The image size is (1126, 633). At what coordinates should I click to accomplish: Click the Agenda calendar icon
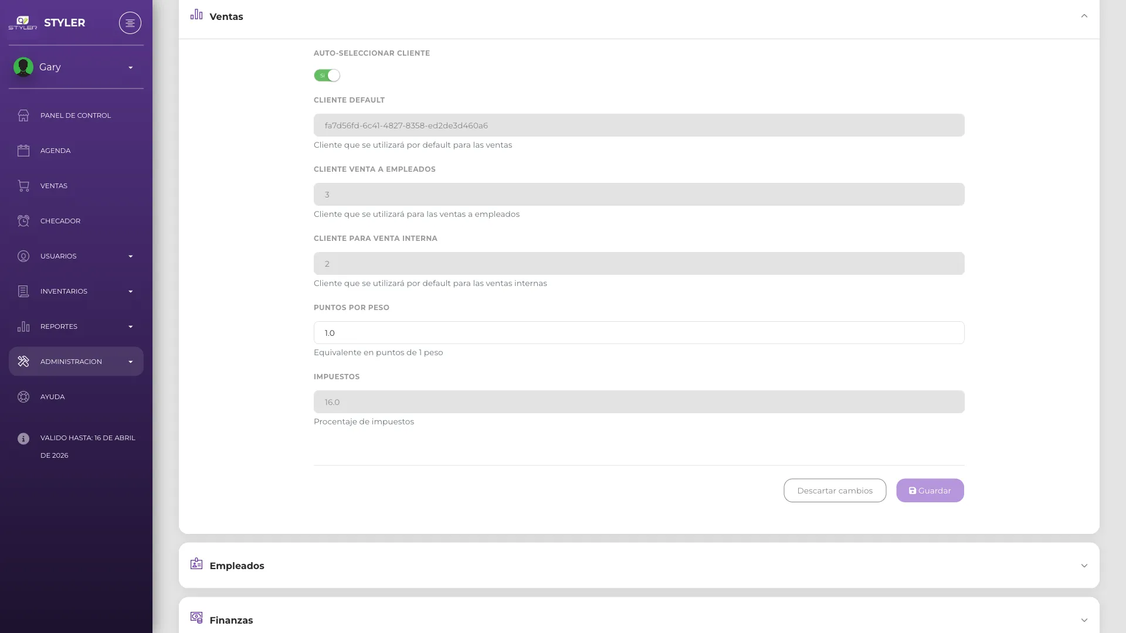[x=23, y=151]
